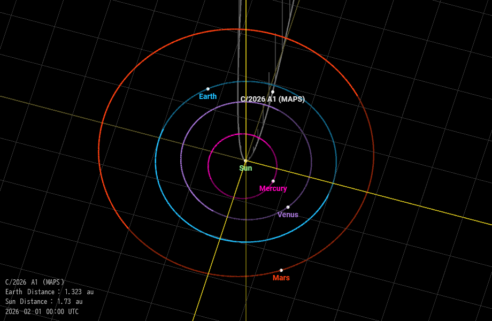Screen dimensions: 492x321
Task: Select the magenta Mercury label
Action: pyautogui.click(x=273, y=189)
